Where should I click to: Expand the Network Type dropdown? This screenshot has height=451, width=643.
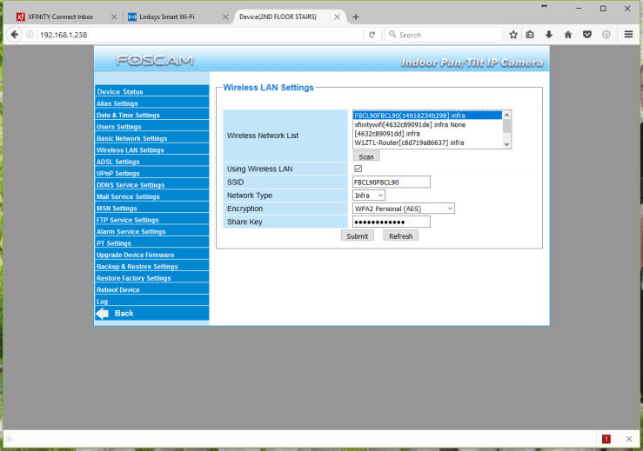pos(369,196)
